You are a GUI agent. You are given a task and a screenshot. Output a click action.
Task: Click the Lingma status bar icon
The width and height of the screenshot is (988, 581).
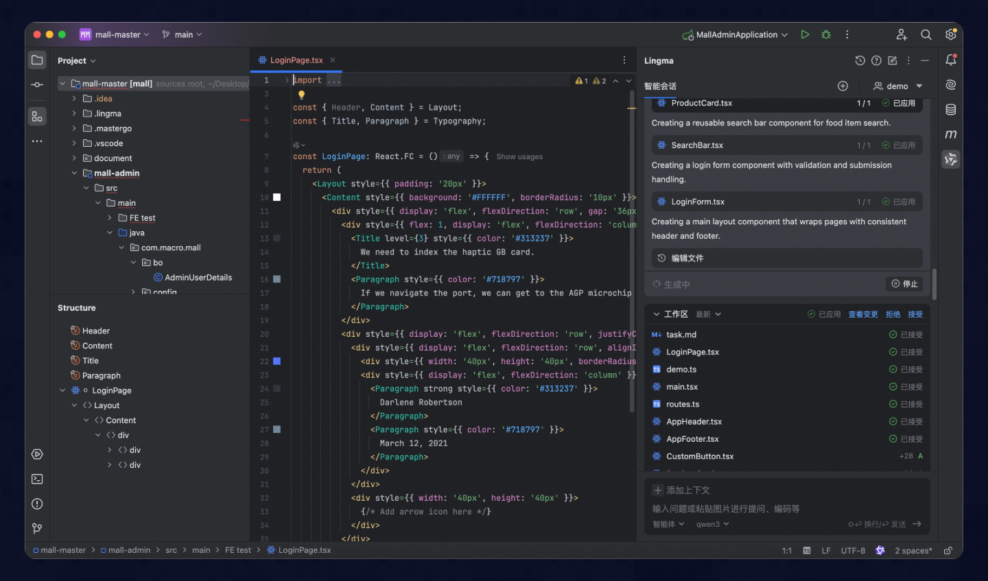pyautogui.click(x=880, y=550)
